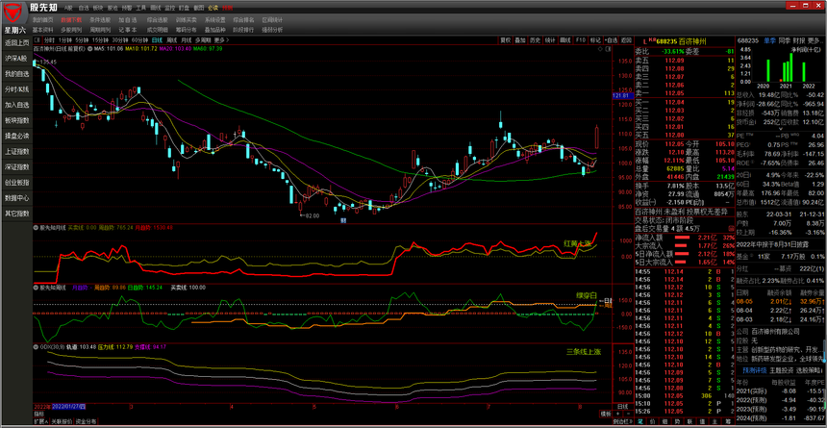Open 沪深A股 from the sidebar
Screen dimensions: 827x428
17,58
